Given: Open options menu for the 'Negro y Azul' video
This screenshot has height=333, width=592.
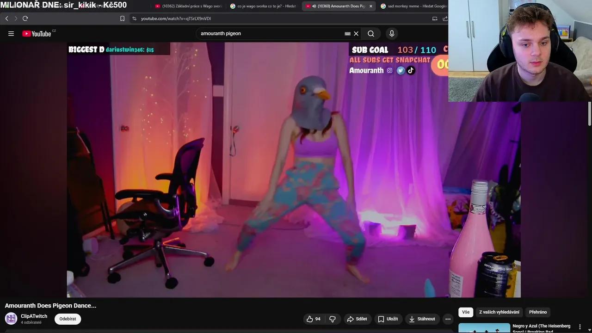Looking at the screenshot, I should pos(580,327).
